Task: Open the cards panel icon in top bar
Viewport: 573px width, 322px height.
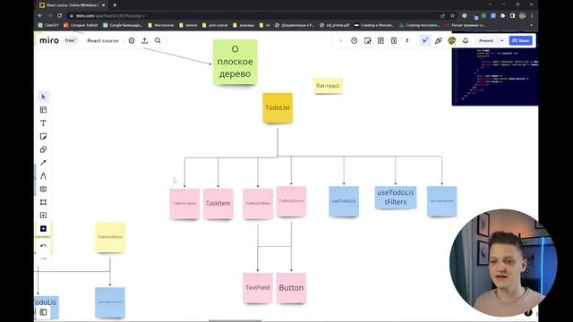Action: click(394, 40)
